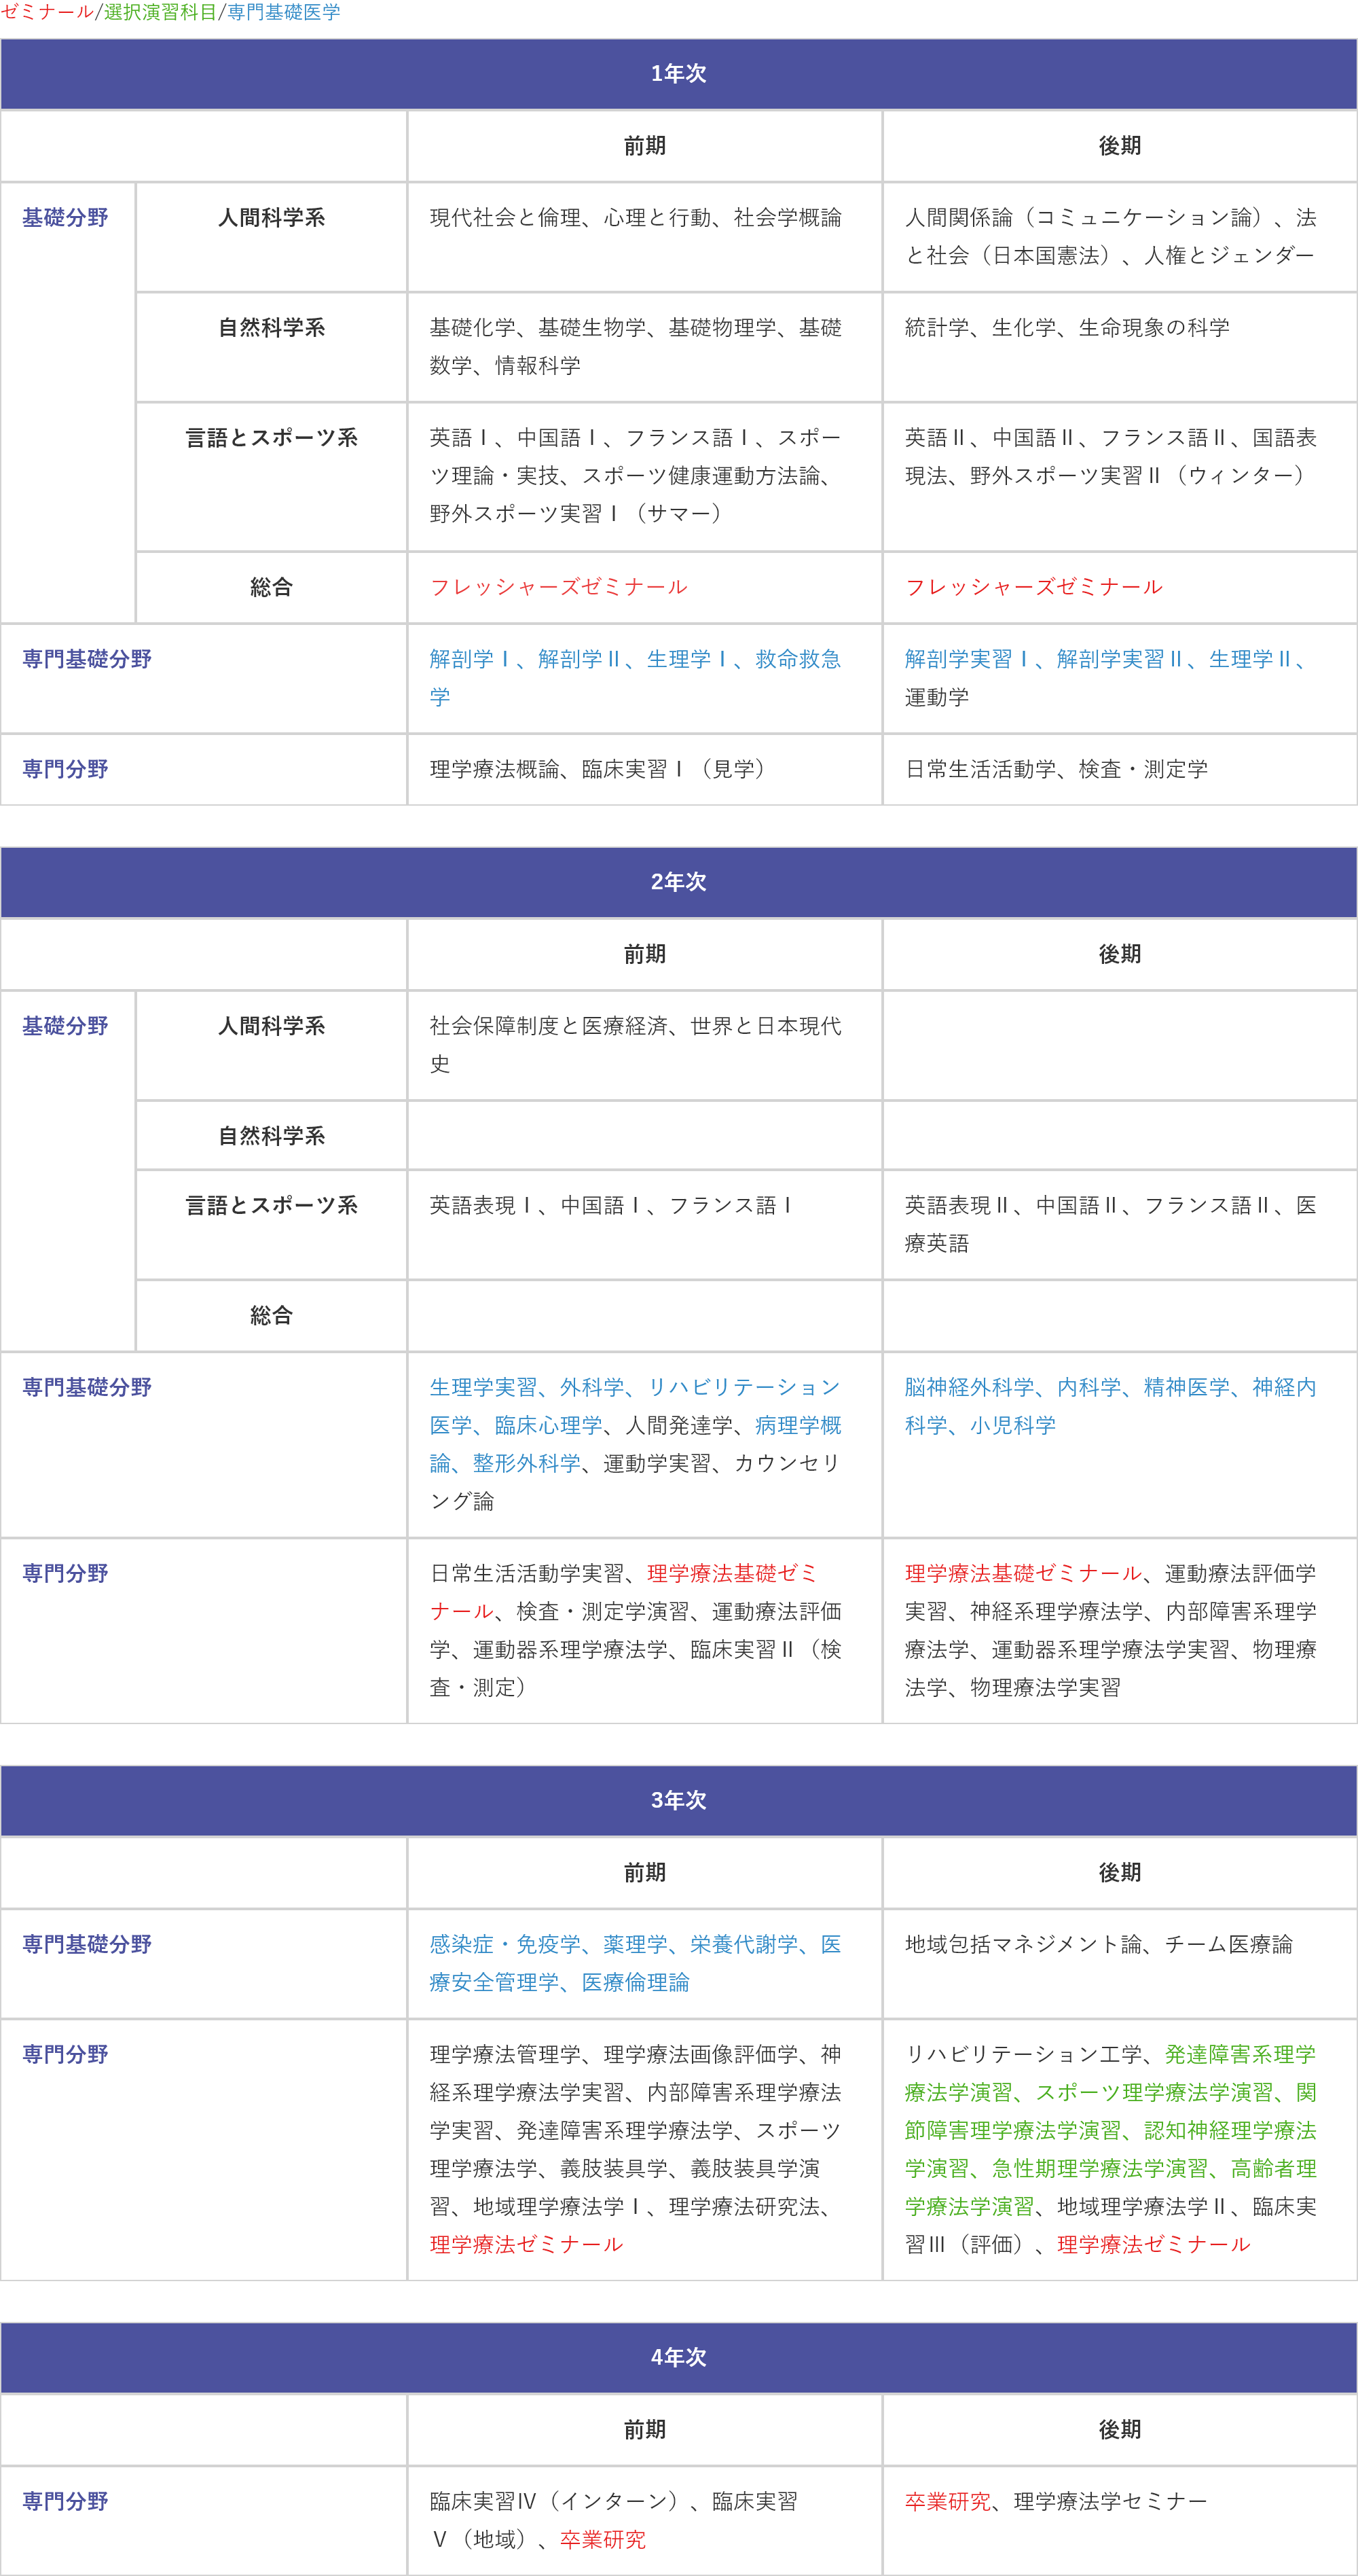This screenshot has width=1358, height=2576.
Task: Open 感染症・免疫学 link in third-year 前期
Action: [504, 1944]
